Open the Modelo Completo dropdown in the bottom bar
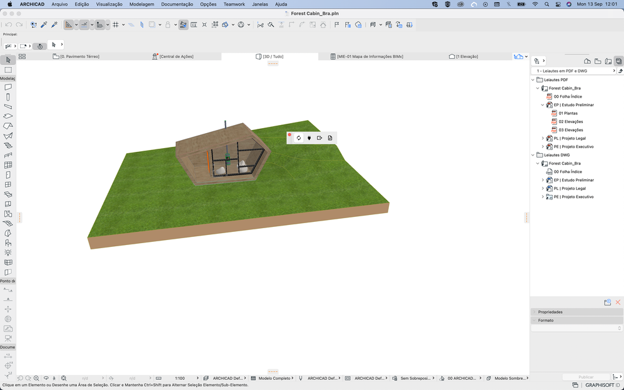Viewport: 624px width, 390px height. [272, 378]
